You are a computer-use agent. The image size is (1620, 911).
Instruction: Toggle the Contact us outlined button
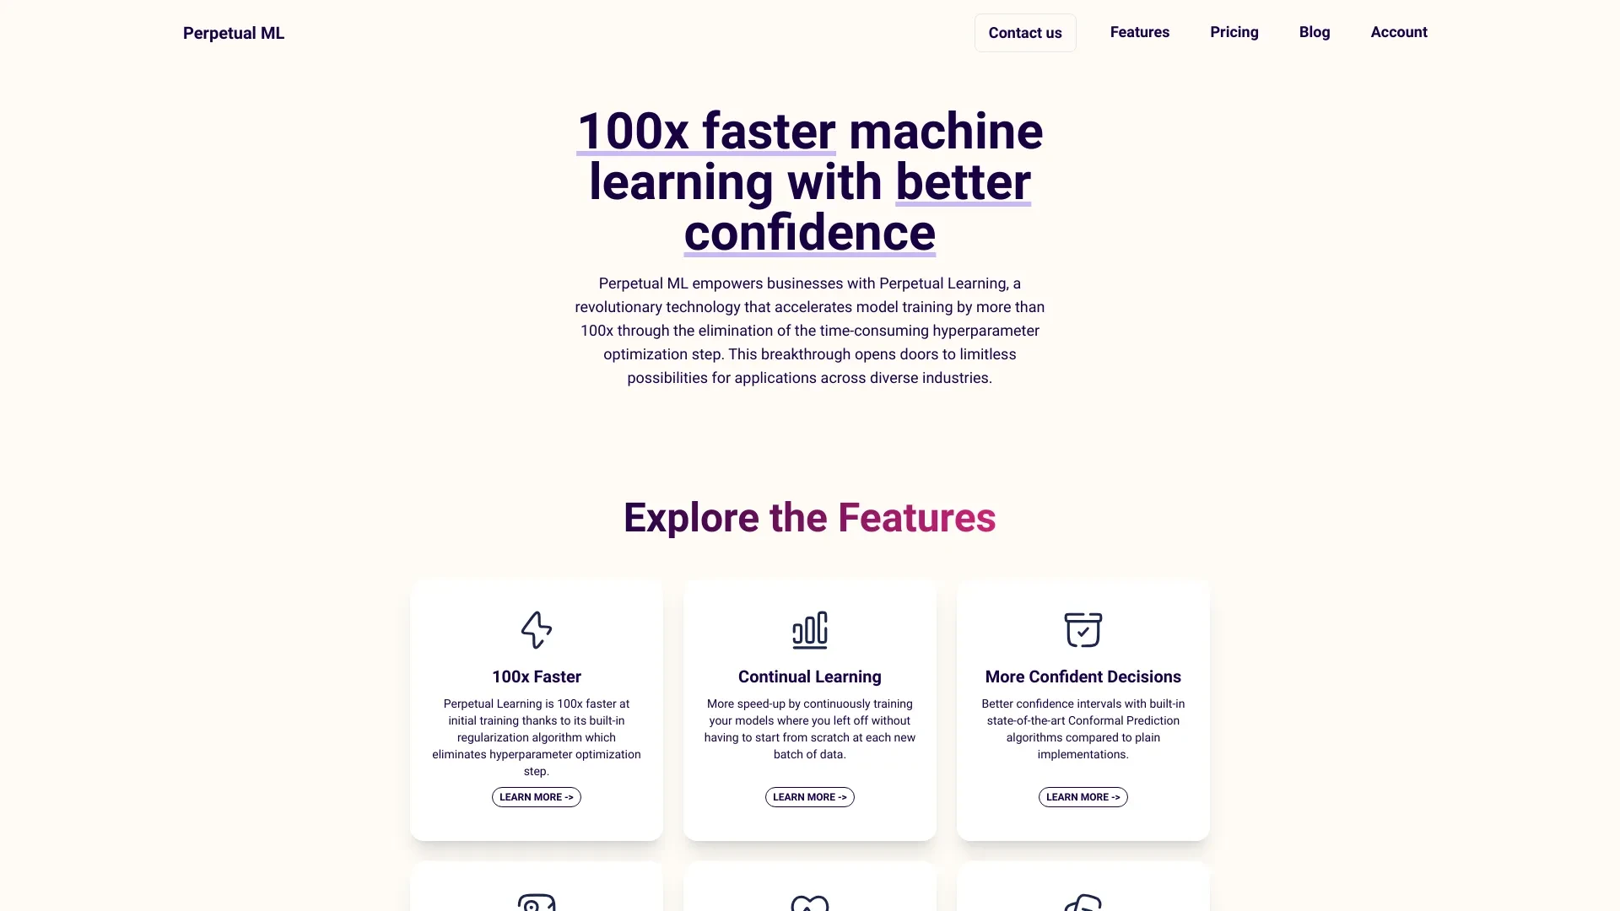click(x=1025, y=32)
